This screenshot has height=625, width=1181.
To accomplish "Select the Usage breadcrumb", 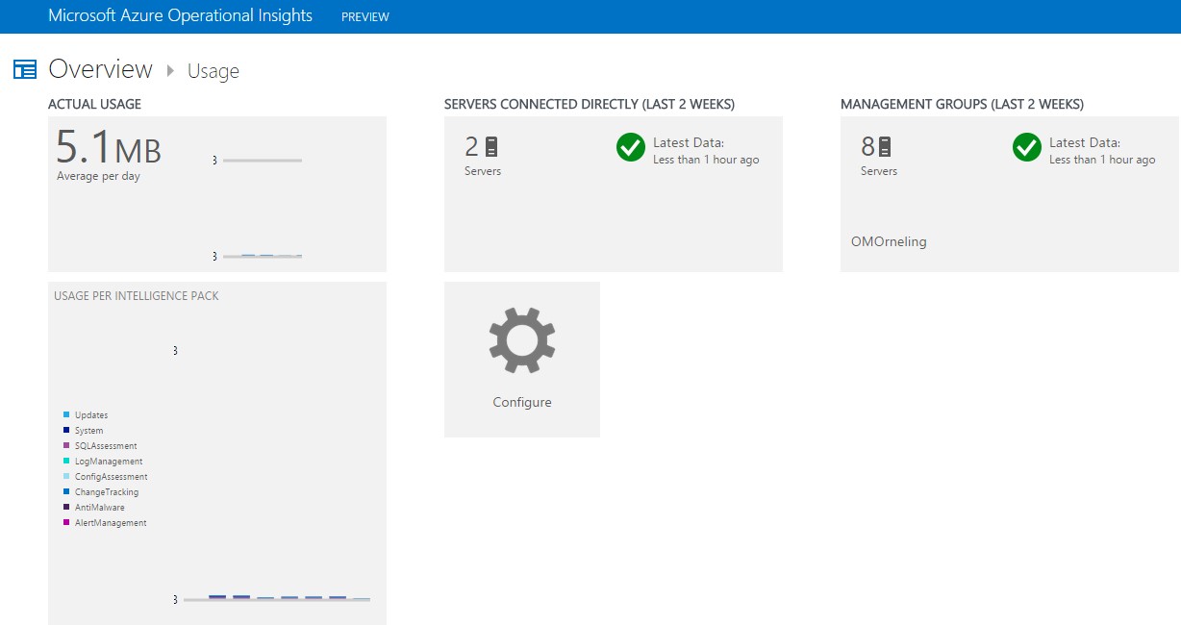I will [214, 71].
